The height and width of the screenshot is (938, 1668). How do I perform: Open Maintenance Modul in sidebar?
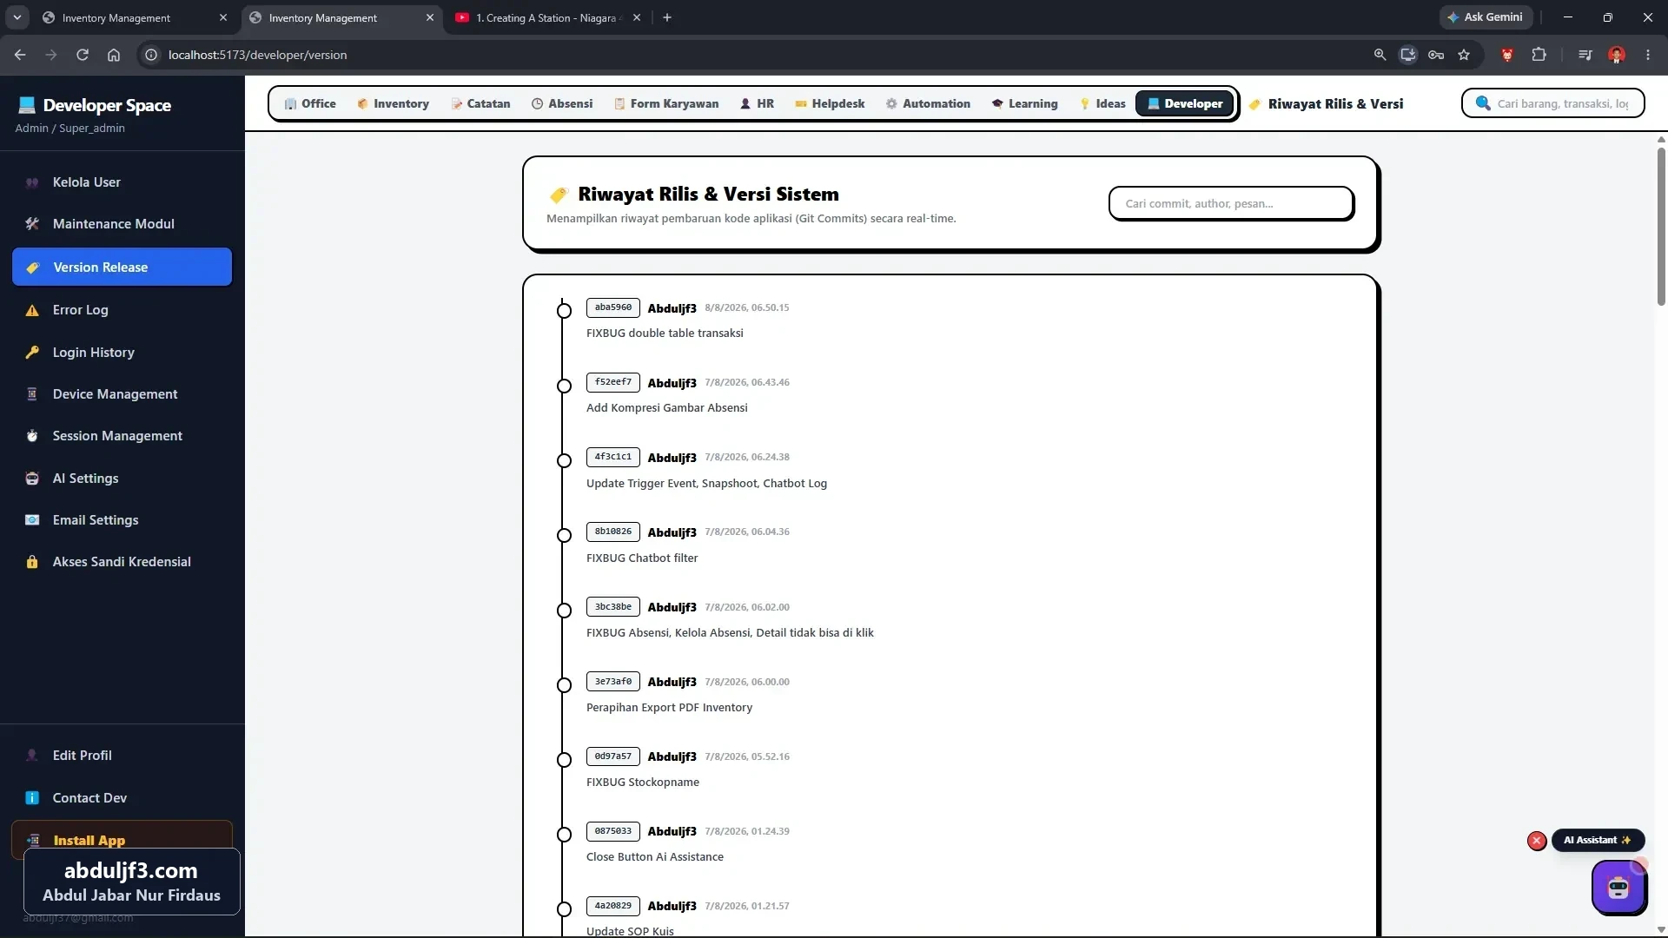coord(122,224)
